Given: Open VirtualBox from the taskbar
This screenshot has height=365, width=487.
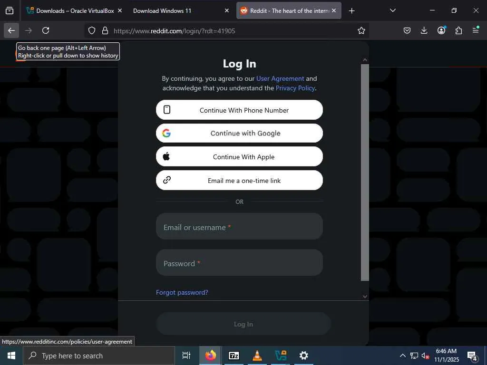Looking at the screenshot, I should coord(281,355).
